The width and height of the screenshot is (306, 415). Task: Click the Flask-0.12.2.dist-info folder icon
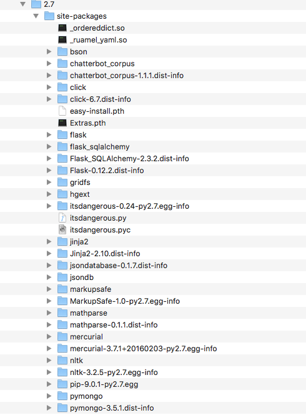(62, 170)
